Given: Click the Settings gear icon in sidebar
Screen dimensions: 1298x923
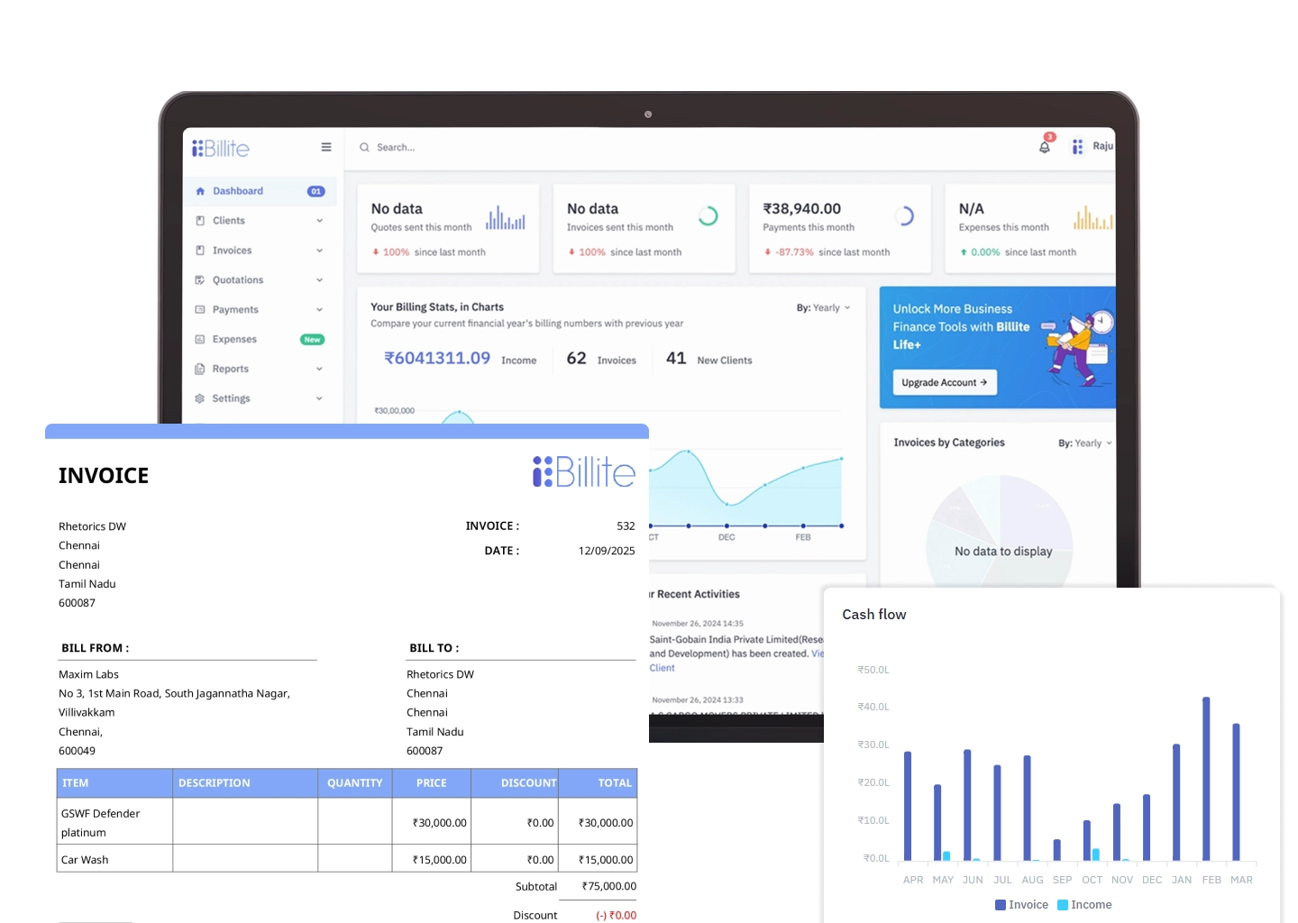Looking at the screenshot, I should [200, 398].
